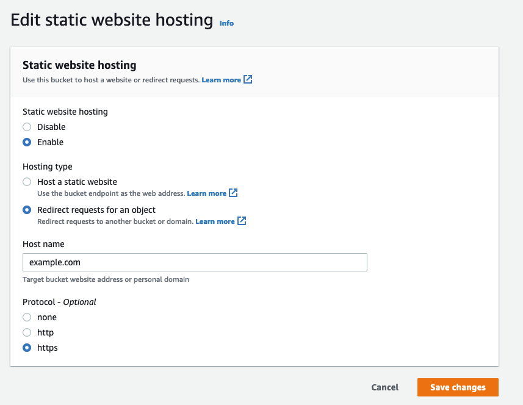This screenshot has height=405, width=523.
Task: Select the http protocol option
Action: pos(26,332)
